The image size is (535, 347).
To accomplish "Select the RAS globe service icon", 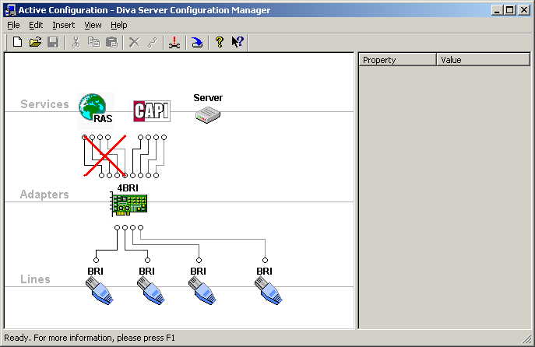I will coord(96,108).
